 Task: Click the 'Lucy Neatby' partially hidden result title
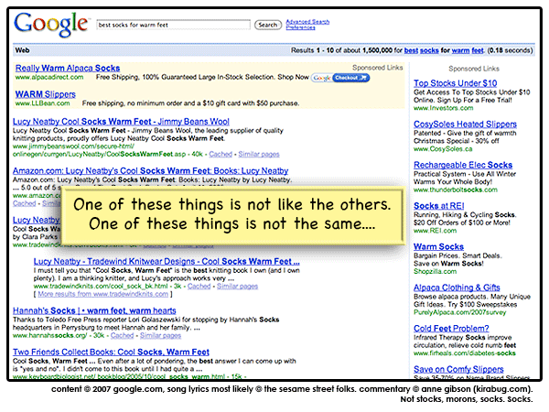tap(37, 220)
